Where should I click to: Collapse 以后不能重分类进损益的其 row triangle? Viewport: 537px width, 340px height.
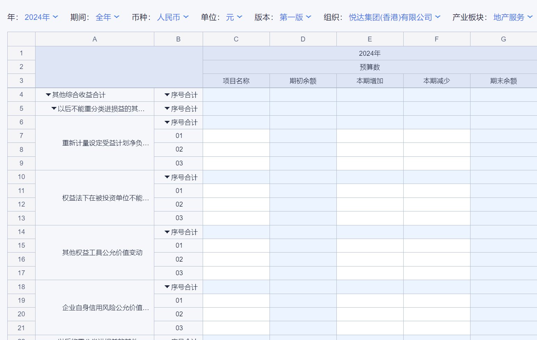tap(54, 109)
